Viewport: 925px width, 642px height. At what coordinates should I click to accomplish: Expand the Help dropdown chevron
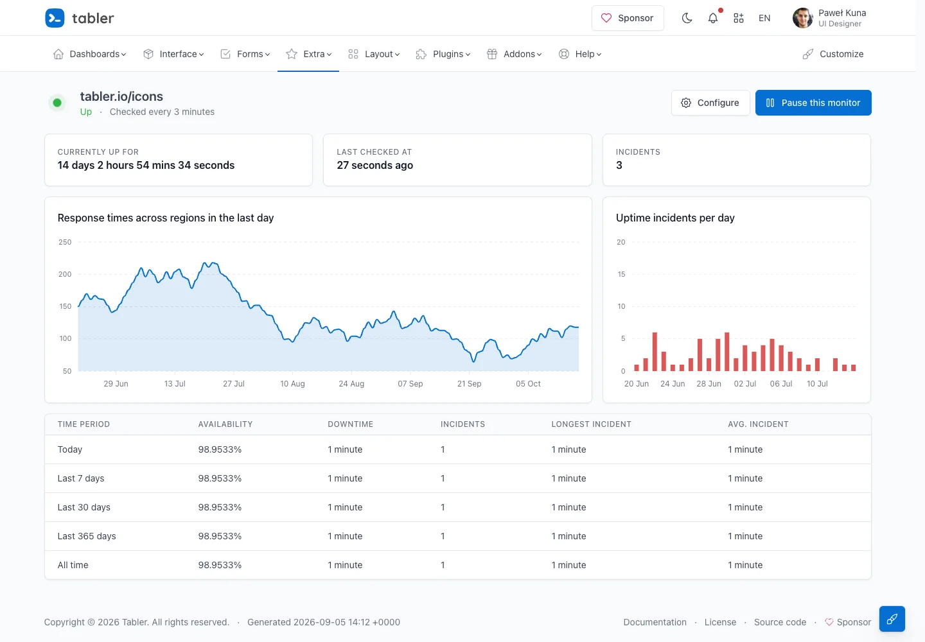(x=599, y=55)
